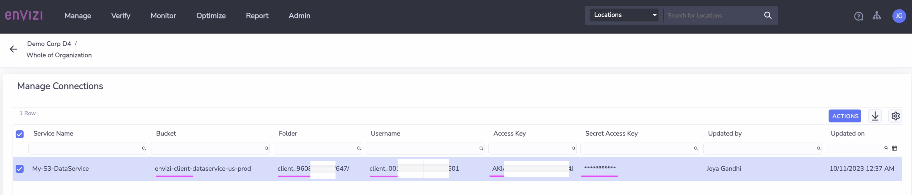
Task: Open the Updated on calendar filter icon
Action: click(x=894, y=148)
